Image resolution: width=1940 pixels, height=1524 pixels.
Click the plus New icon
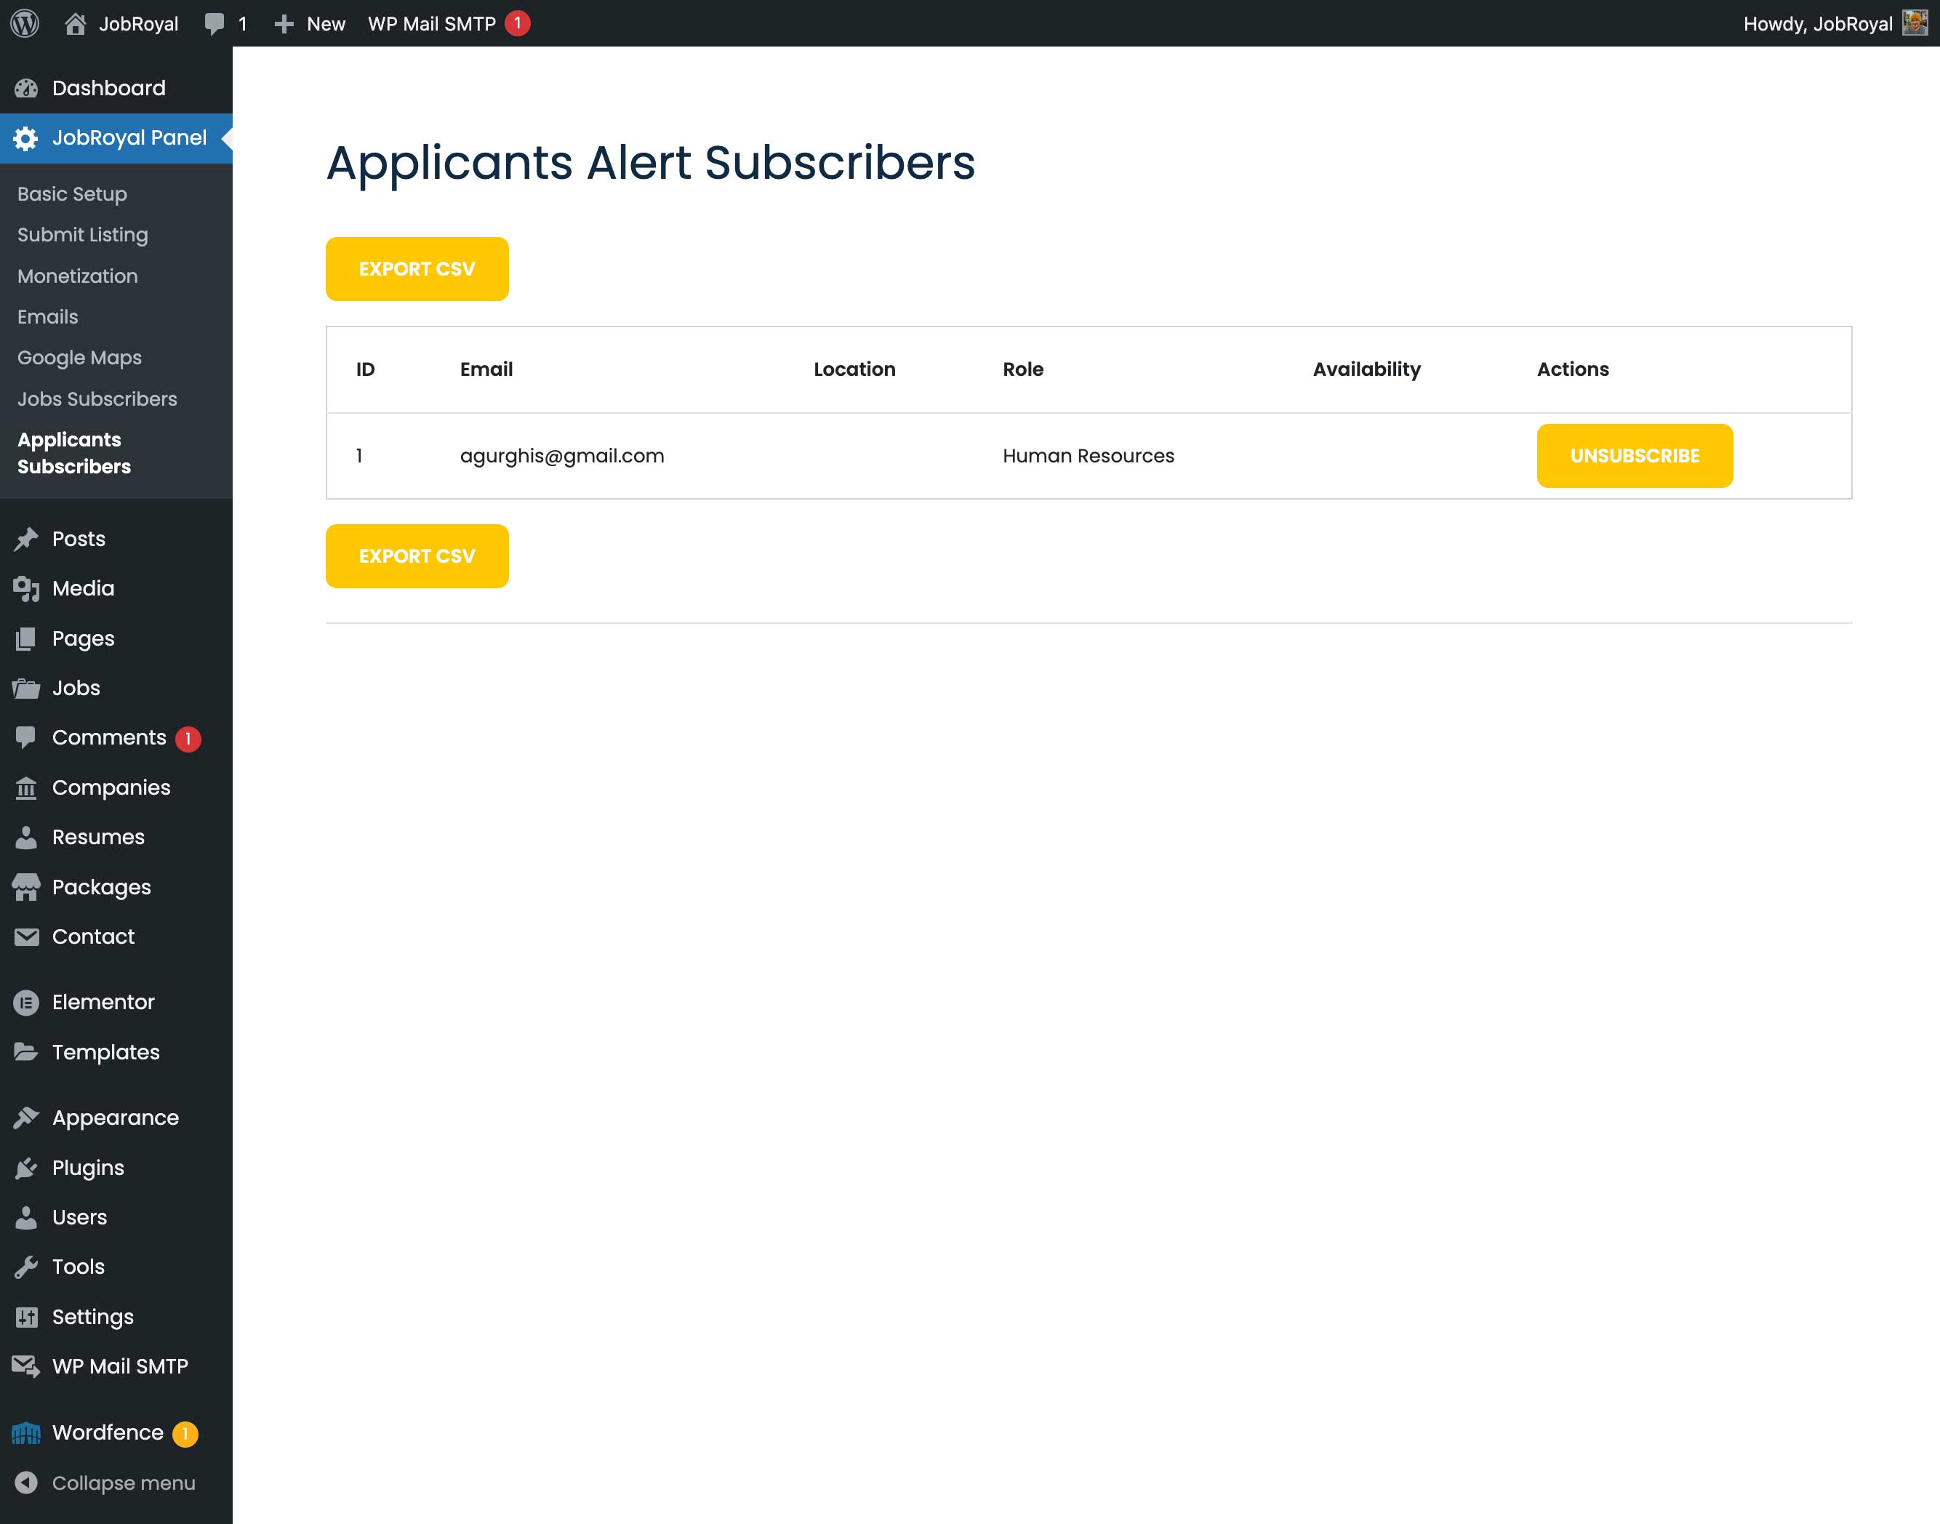tap(284, 24)
